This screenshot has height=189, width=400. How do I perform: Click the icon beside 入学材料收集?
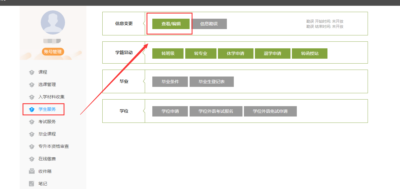coord(32,97)
